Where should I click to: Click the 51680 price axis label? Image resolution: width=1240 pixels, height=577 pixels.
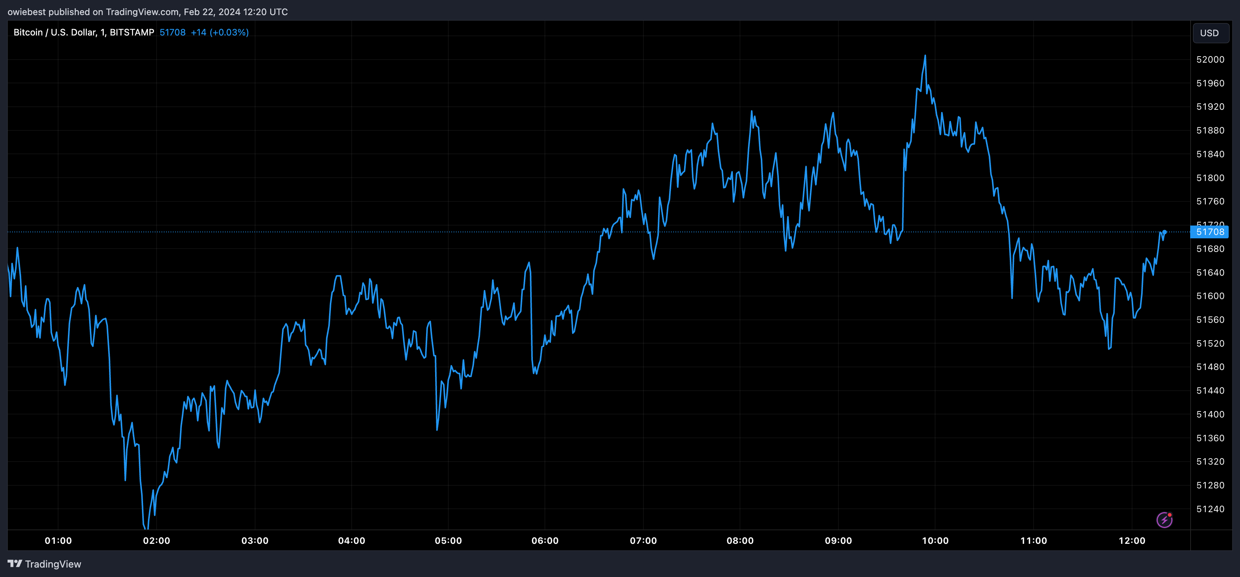[x=1210, y=249]
